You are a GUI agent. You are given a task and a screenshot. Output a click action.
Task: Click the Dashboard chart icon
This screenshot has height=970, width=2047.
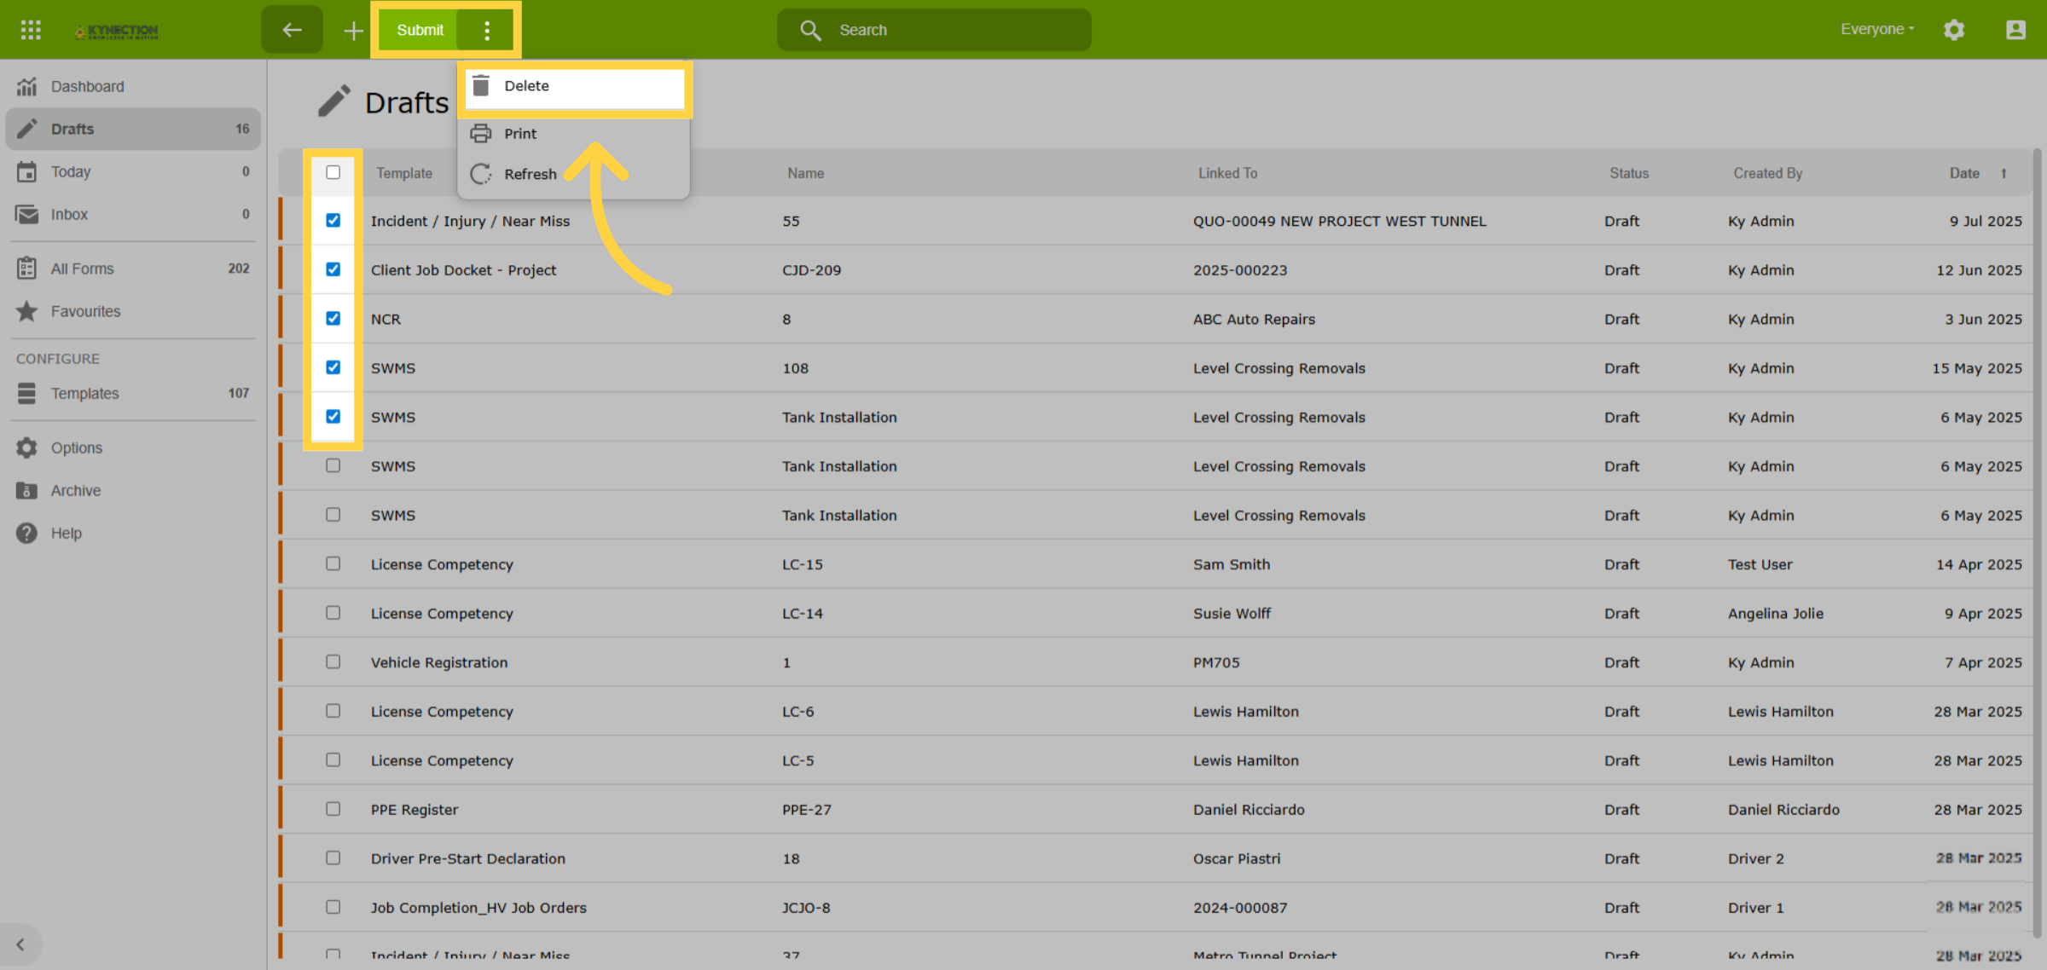pos(27,86)
